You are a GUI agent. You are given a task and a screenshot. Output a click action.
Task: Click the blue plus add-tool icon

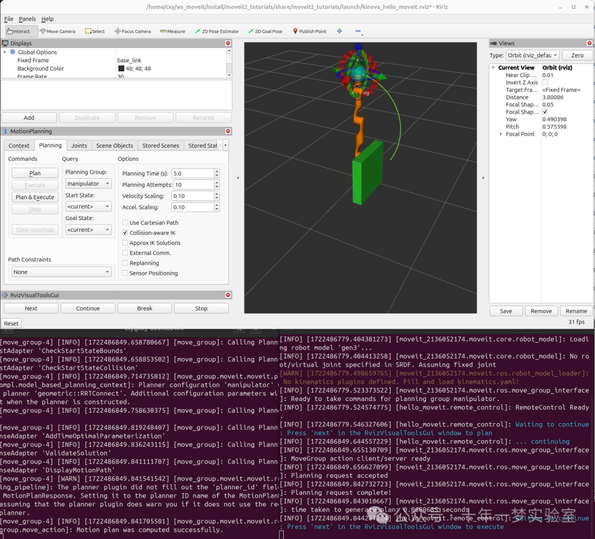(x=339, y=31)
